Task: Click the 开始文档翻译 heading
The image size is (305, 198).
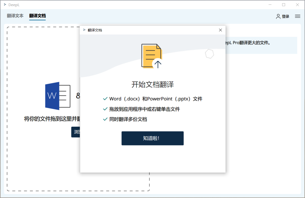Action: 152,85
